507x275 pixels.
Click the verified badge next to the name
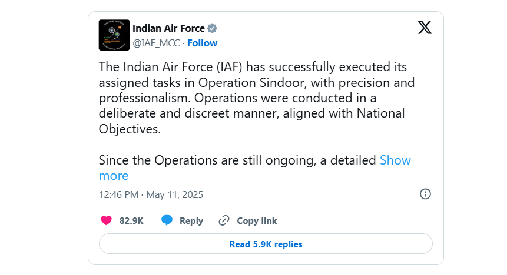pos(212,29)
